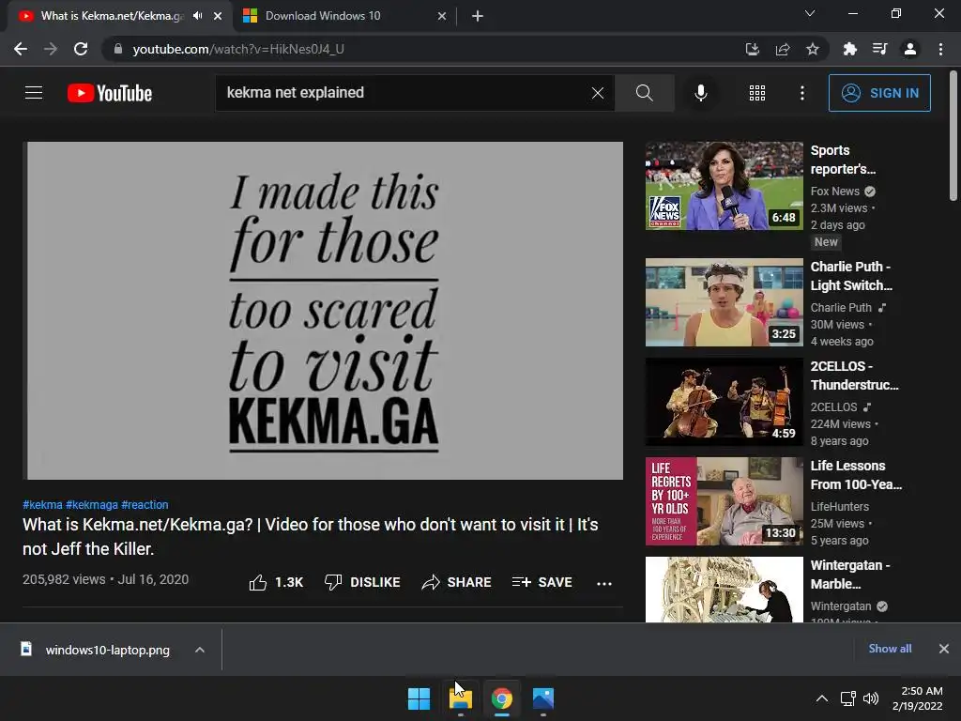Click the 2CELLOS - Thunderstruck title

coord(854,376)
